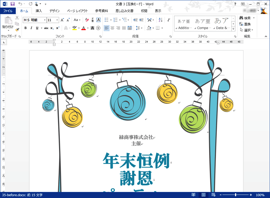The width and height of the screenshot is (270, 198).
Task: Click the enclosed character border icon
Action: tap(99, 20)
